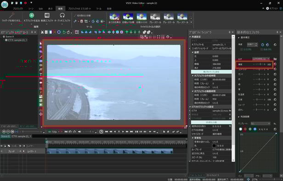The width and height of the screenshot is (283, 181).
Task: Click the 彩度 saturation slider
Action: 259,100
